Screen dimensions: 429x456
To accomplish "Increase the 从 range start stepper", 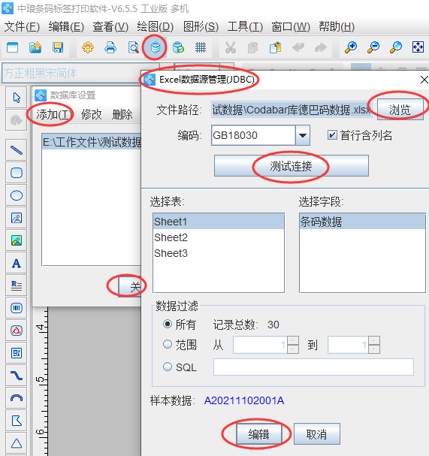I will point(293,340).
